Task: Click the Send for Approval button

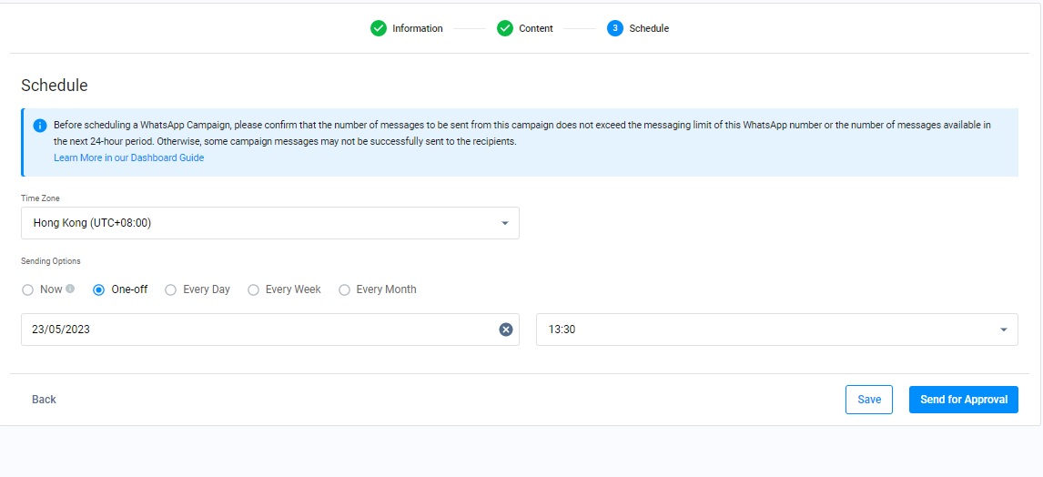Action: point(963,399)
